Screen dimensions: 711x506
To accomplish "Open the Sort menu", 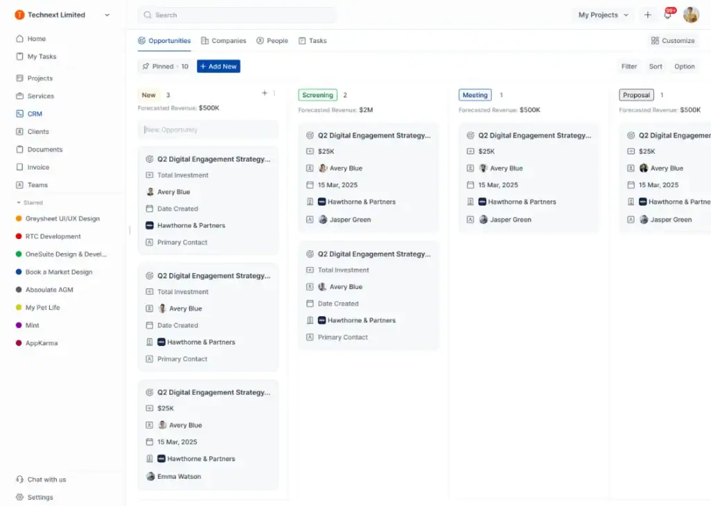I will coord(655,66).
